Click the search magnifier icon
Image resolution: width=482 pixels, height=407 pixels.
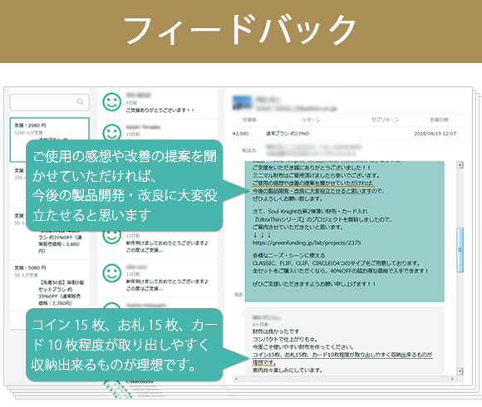coord(81,101)
